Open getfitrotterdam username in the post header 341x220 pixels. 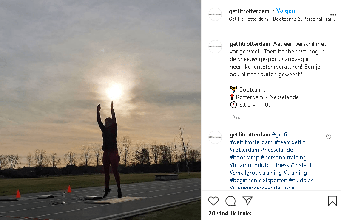(249, 11)
